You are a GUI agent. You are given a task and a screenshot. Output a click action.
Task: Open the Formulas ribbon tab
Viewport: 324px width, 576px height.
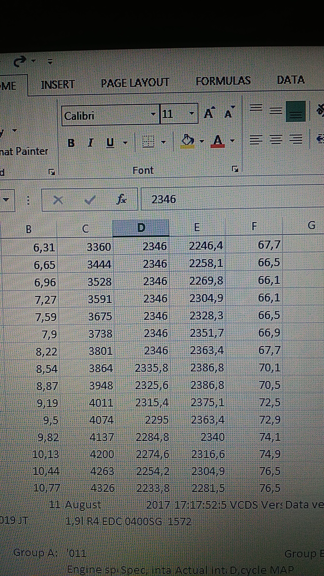(223, 81)
